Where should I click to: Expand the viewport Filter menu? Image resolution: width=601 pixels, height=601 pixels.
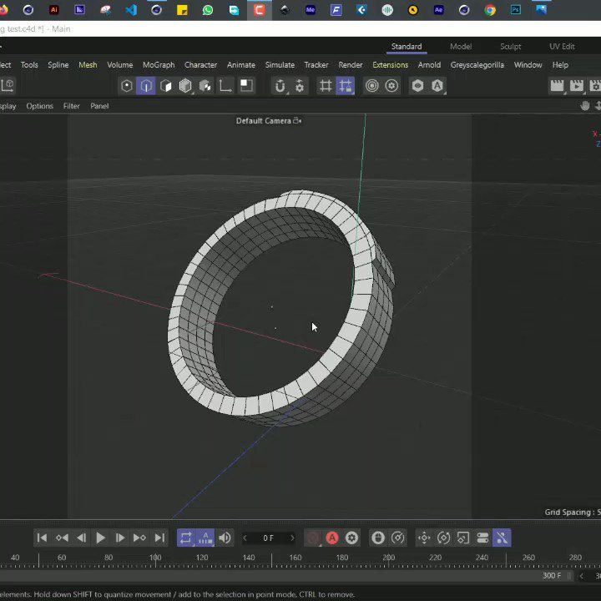point(71,106)
